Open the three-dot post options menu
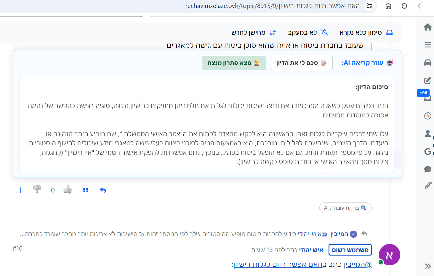434x276 pixels. click(x=20, y=190)
